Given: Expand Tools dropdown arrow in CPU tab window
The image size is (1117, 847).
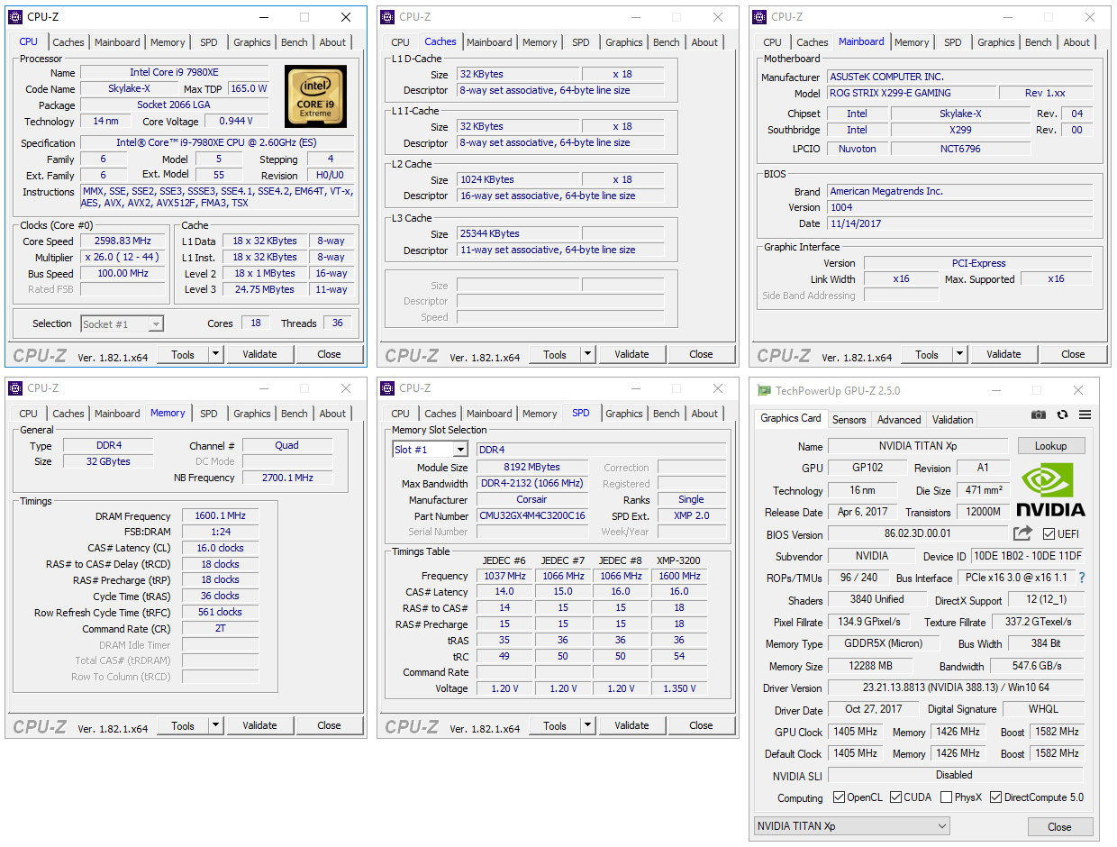Looking at the screenshot, I should 215,354.
